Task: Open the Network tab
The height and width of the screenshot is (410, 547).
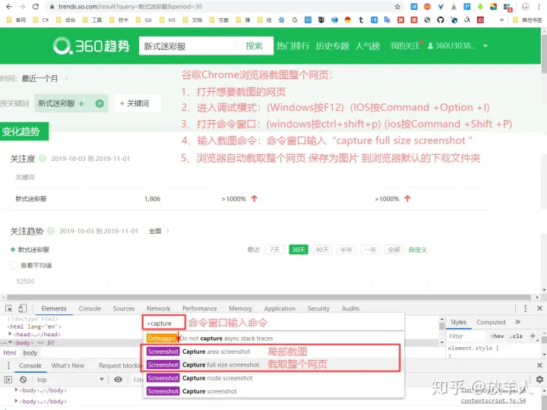Action: tap(158, 308)
